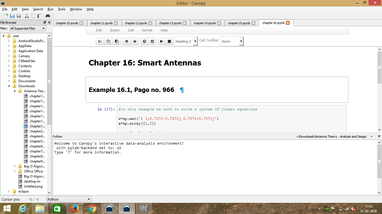Create a new file with toolbar icon
Viewport: 382px width, 214px height.
point(6,16)
